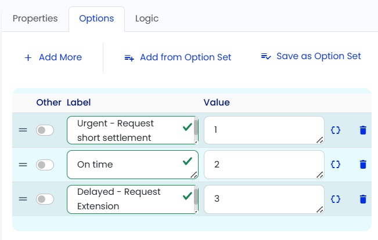Switch to the Properties tab
The height and width of the screenshot is (240, 378).
coord(35,19)
